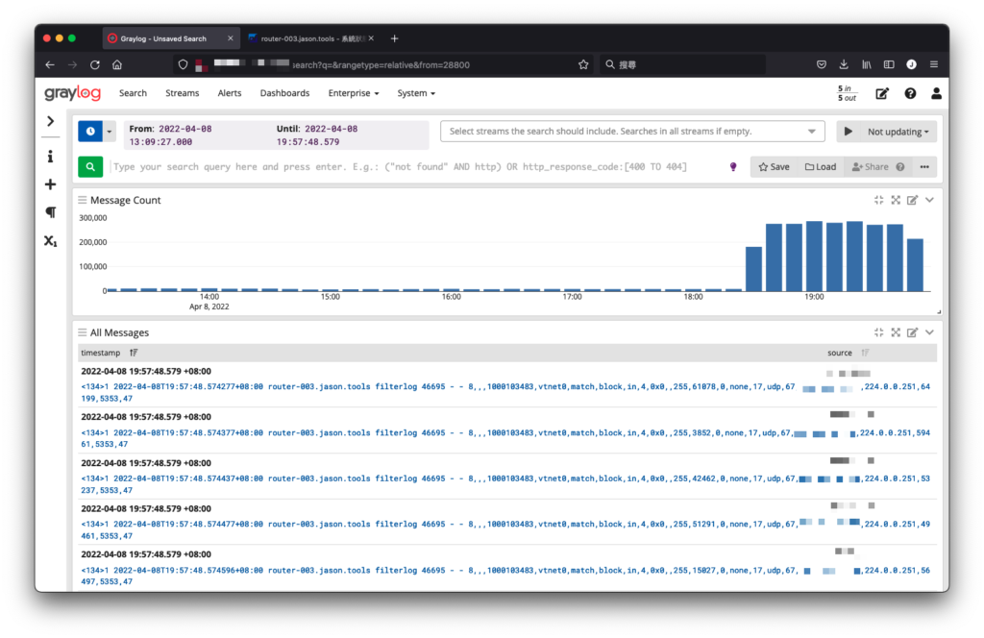Viewport: 984px width, 638px height.
Task: Edit the Message Count widget
Action: pyautogui.click(x=913, y=200)
